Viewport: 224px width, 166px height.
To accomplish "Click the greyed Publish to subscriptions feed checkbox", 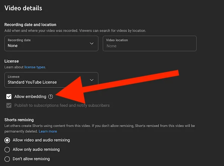I will click(9, 105).
